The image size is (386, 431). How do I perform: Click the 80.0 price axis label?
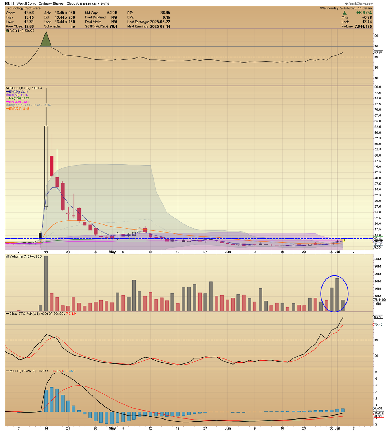(x=377, y=87)
